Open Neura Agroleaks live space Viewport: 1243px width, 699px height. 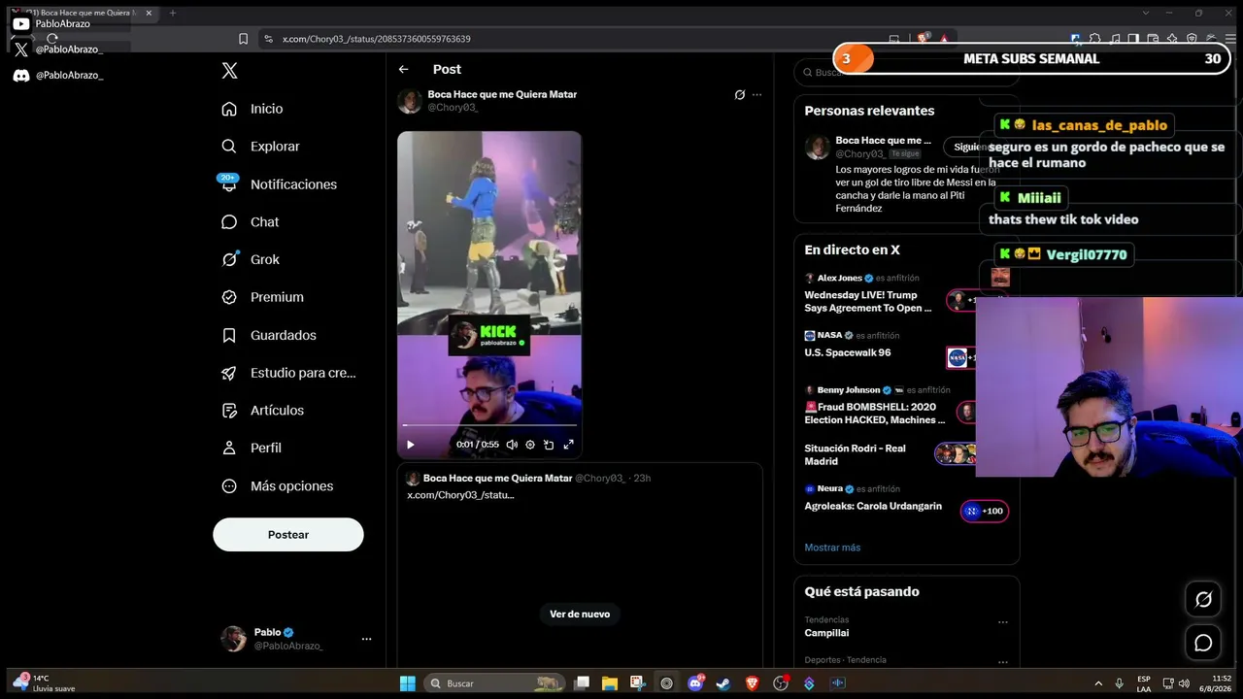pos(906,501)
